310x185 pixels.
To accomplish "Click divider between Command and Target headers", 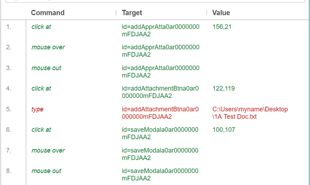I will coord(116,13).
